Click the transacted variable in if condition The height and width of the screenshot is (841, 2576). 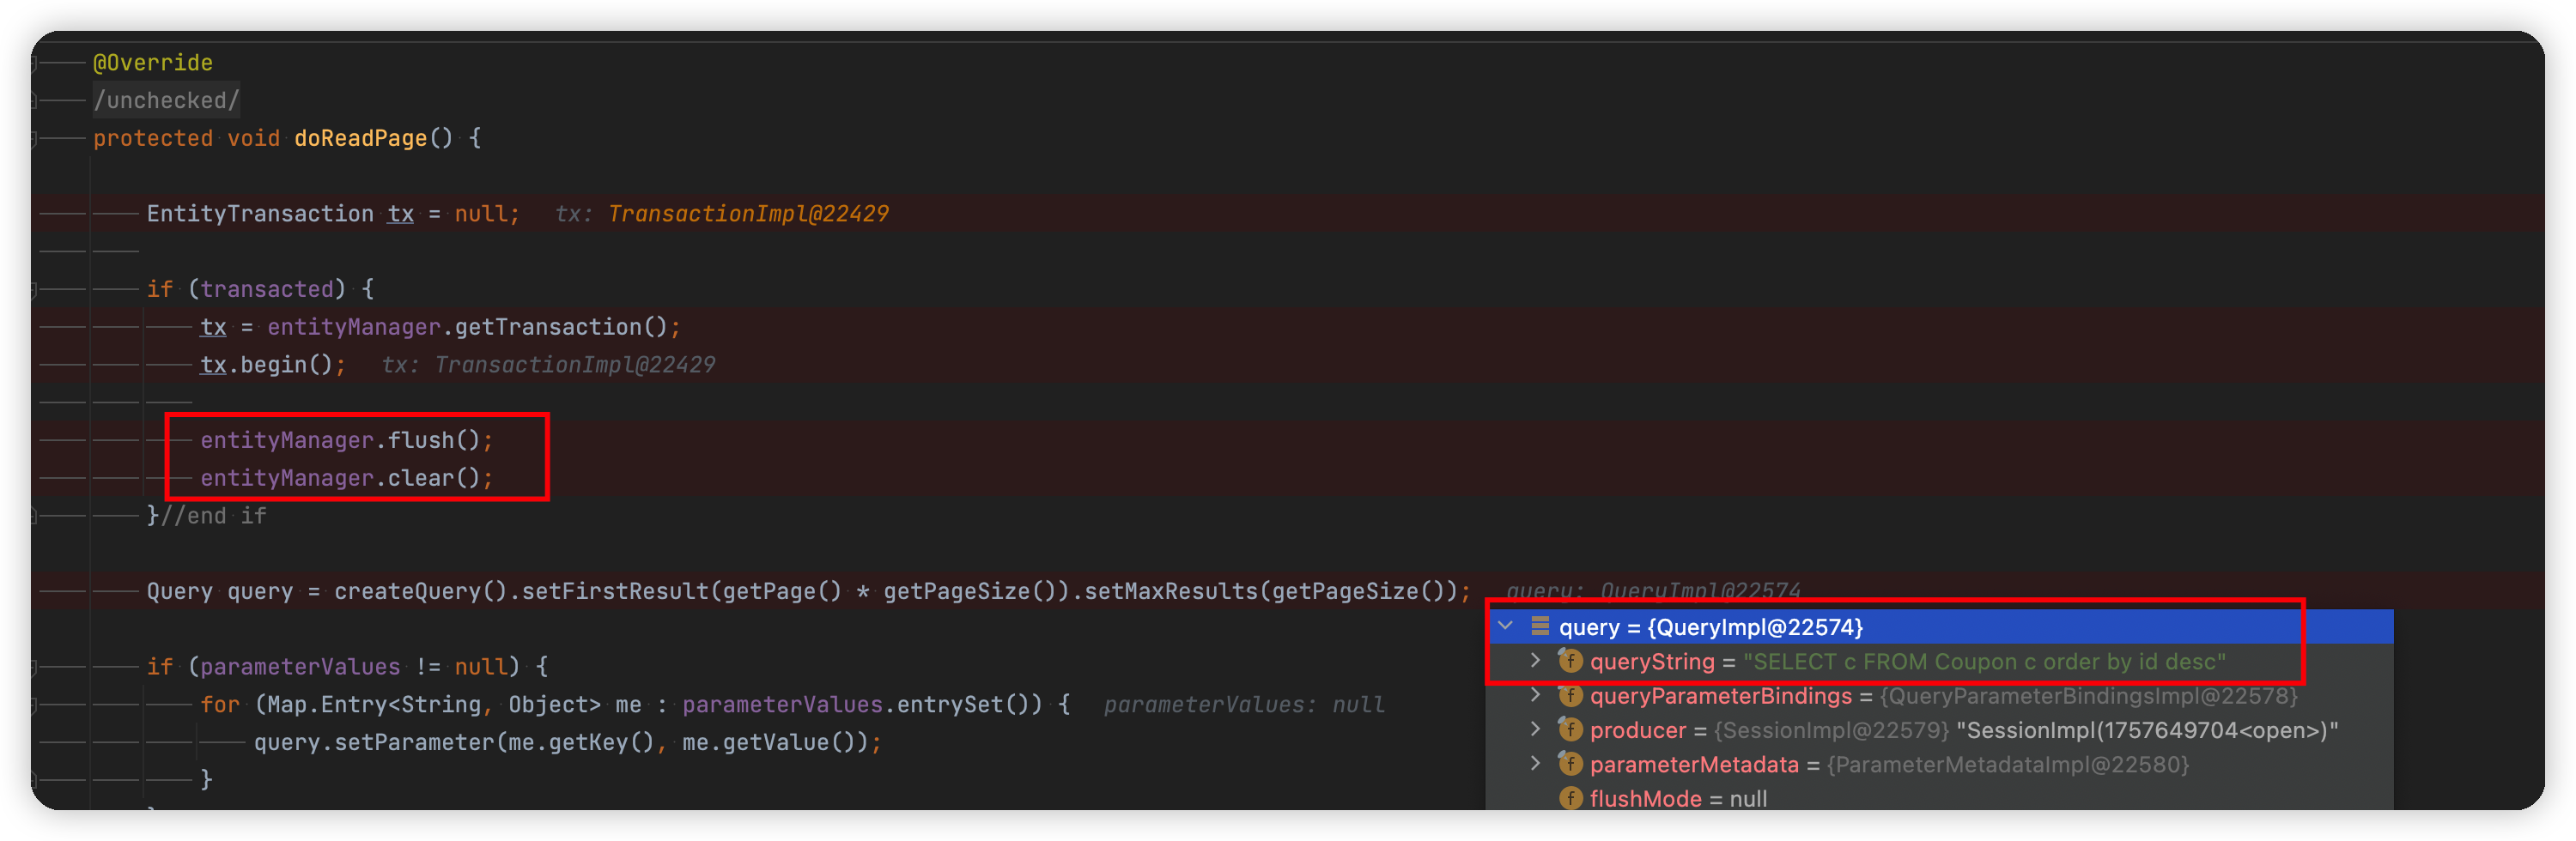[266, 289]
